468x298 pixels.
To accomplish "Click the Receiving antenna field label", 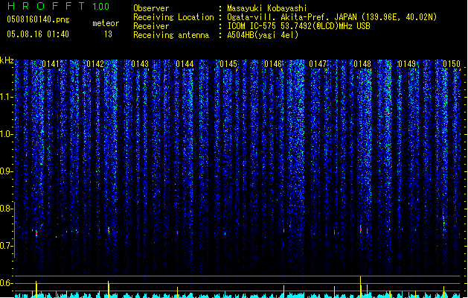I will tap(171, 35).
